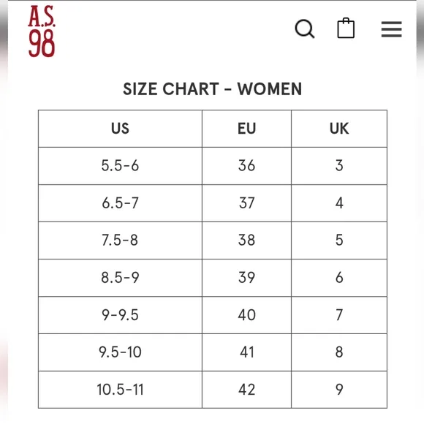
Task: Select the US size 10.5-11 cell
Action: click(120, 390)
